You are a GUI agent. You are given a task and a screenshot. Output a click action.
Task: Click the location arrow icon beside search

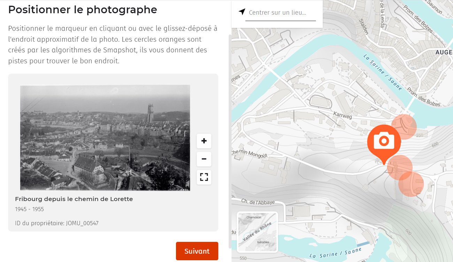(x=242, y=12)
